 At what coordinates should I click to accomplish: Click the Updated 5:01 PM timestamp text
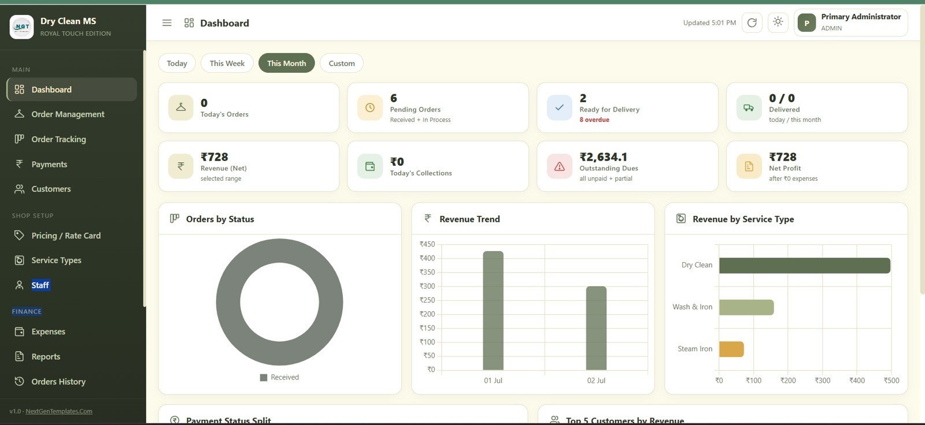pos(709,23)
